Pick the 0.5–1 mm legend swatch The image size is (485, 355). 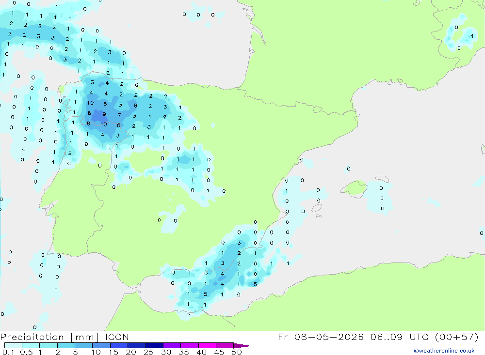pyautogui.click(x=31, y=345)
